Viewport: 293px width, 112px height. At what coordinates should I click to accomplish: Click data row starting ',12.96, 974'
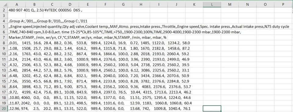(100, 108)
